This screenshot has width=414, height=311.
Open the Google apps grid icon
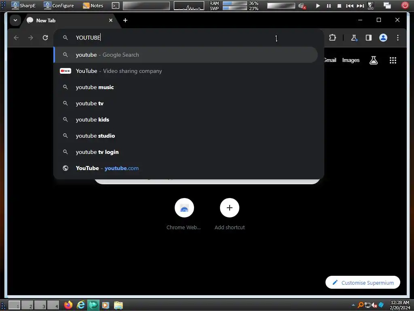tap(393, 60)
